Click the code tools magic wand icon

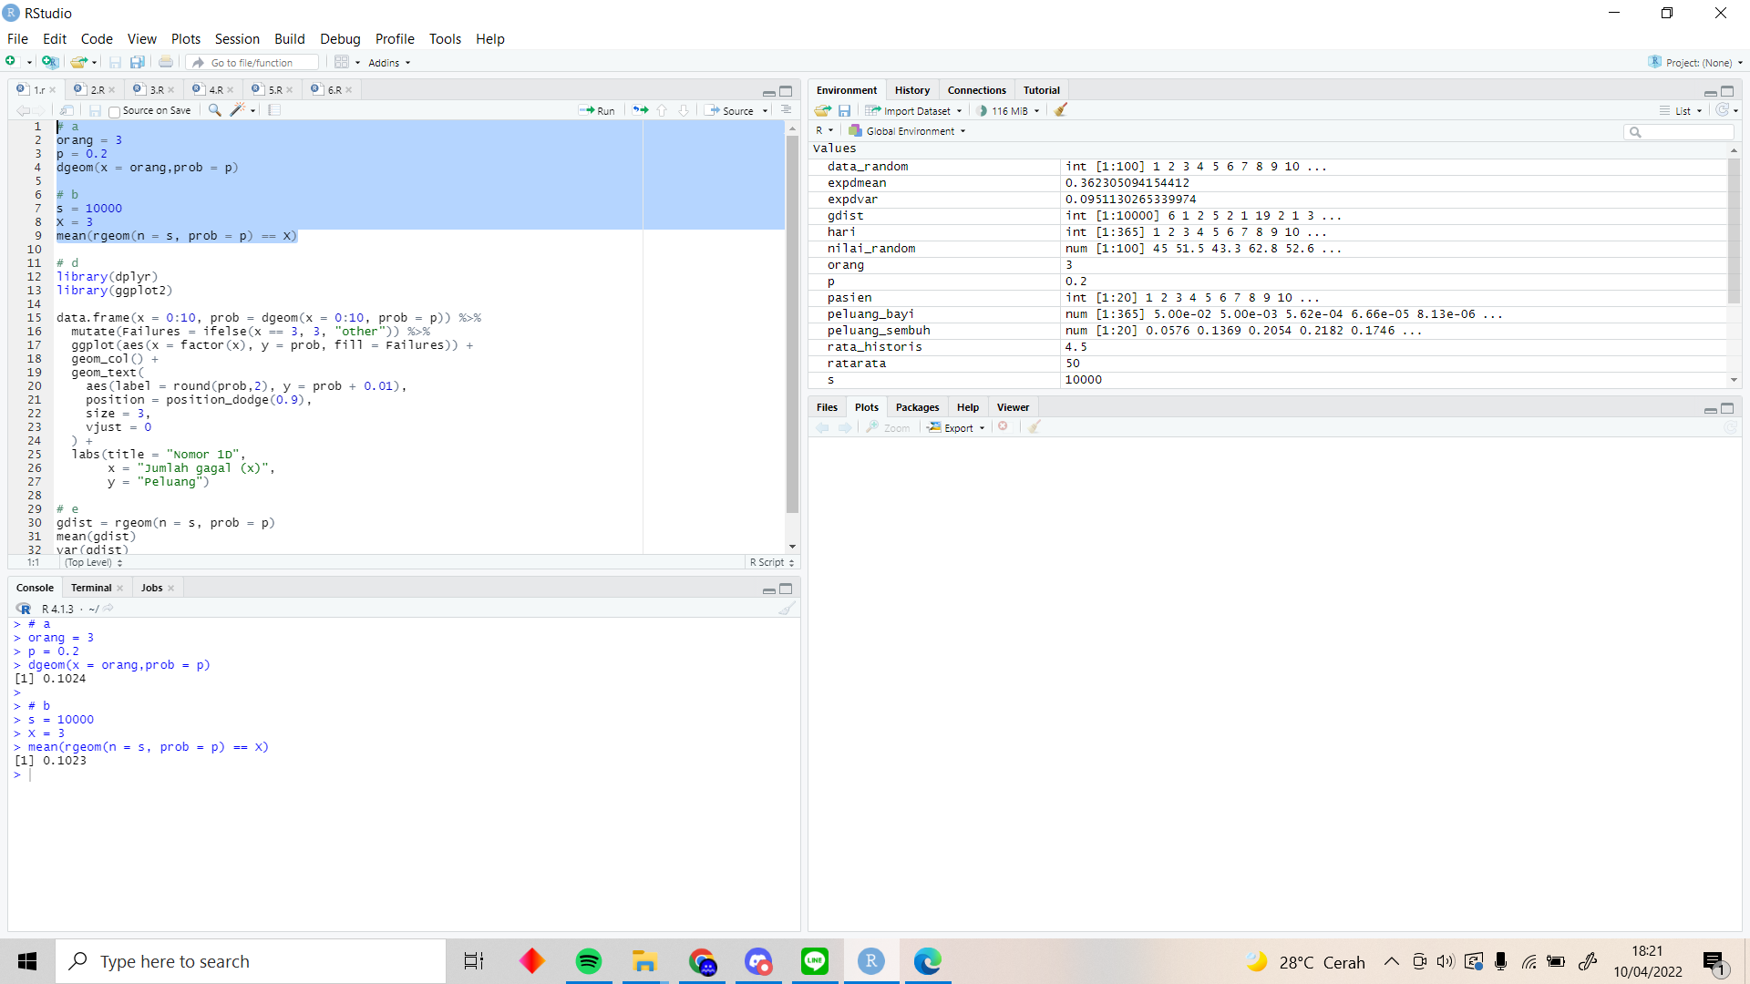tap(237, 110)
